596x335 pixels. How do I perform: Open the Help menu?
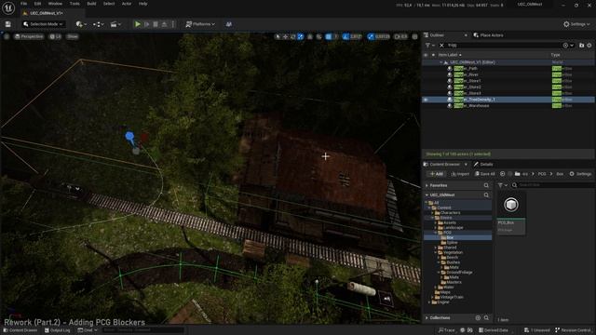pos(142,4)
